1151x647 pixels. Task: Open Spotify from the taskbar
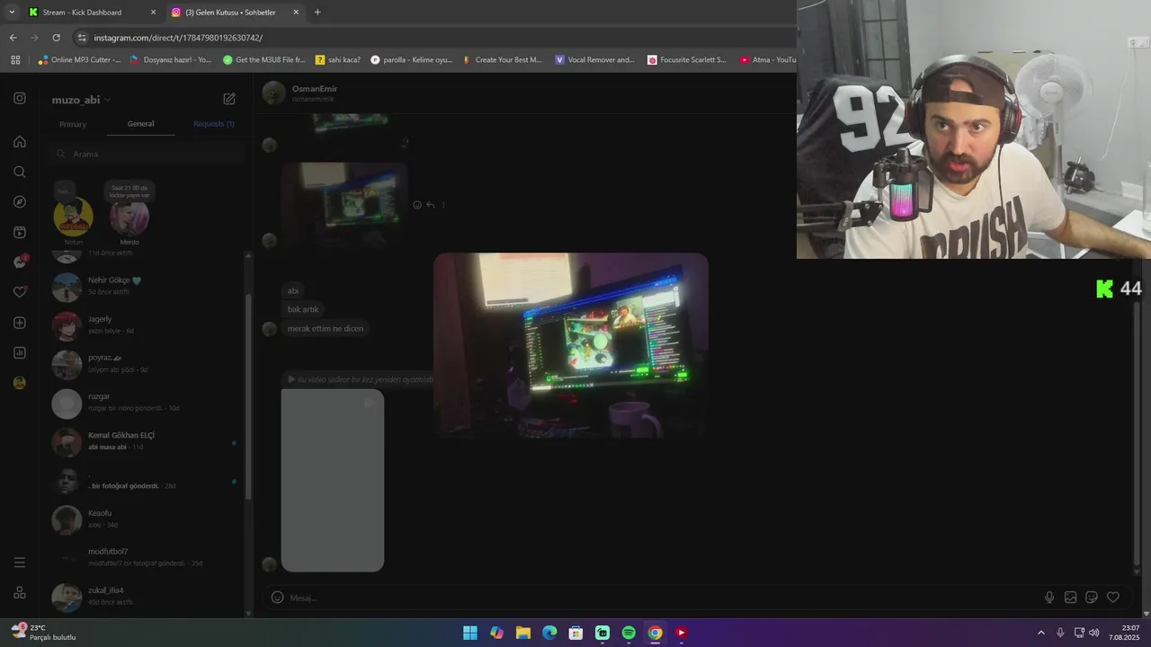click(629, 633)
